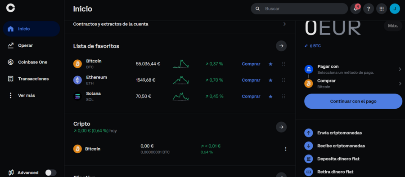This screenshot has height=177, width=405.
Task: Expand the Pagar con payment method selector
Action: [353, 69]
